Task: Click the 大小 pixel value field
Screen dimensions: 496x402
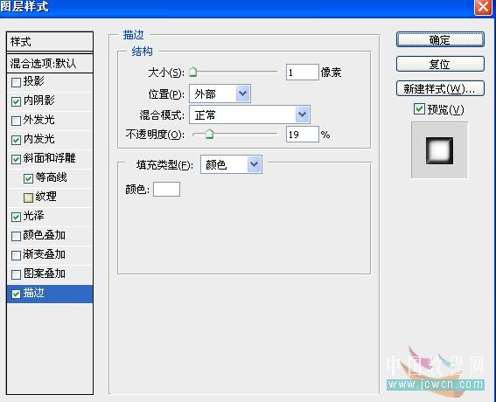Action: tap(302, 72)
